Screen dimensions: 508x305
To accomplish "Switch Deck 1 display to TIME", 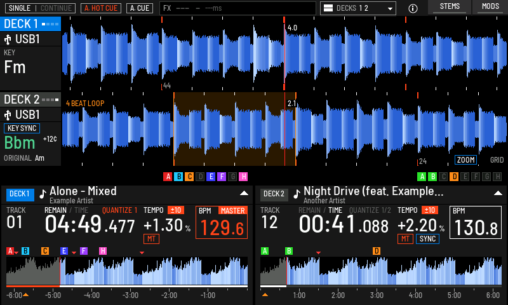I will tap(81, 210).
